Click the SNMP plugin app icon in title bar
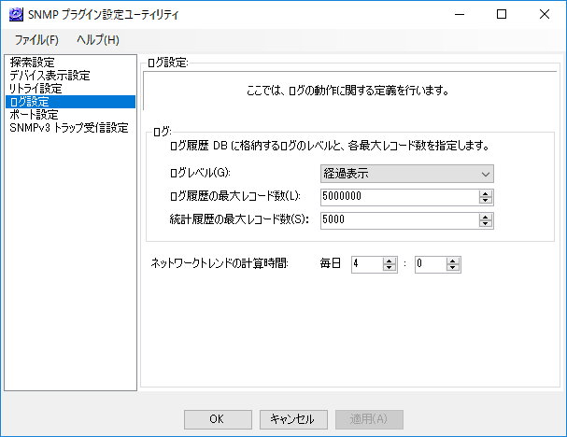This screenshot has width=567, height=437. (16, 15)
